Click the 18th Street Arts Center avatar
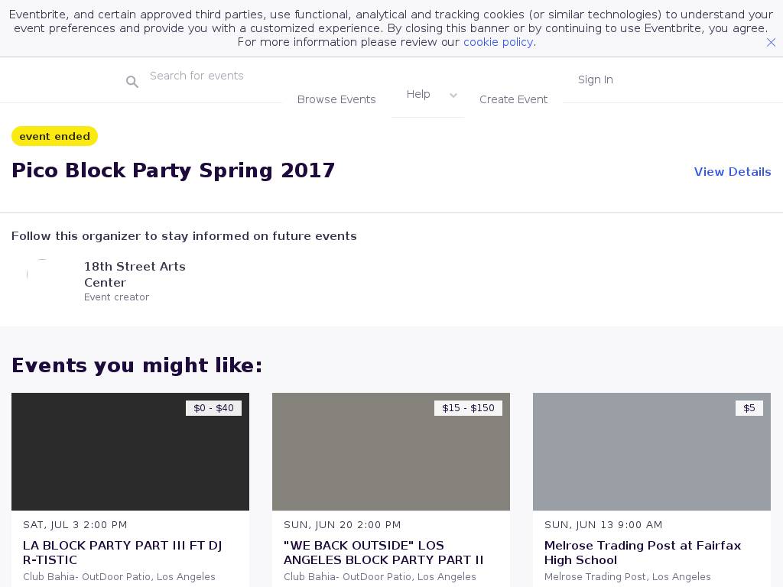 point(42,274)
